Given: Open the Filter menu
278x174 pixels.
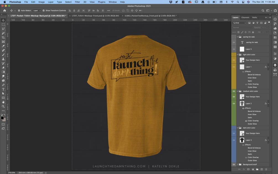Looking at the screenshot, I should tap(77, 2).
